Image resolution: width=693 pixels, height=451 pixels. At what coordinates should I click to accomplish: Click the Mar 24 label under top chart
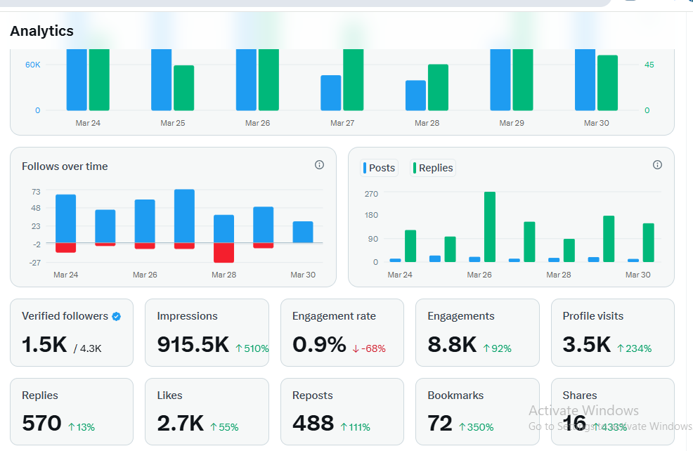pyautogui.click(x=88, y=123)
